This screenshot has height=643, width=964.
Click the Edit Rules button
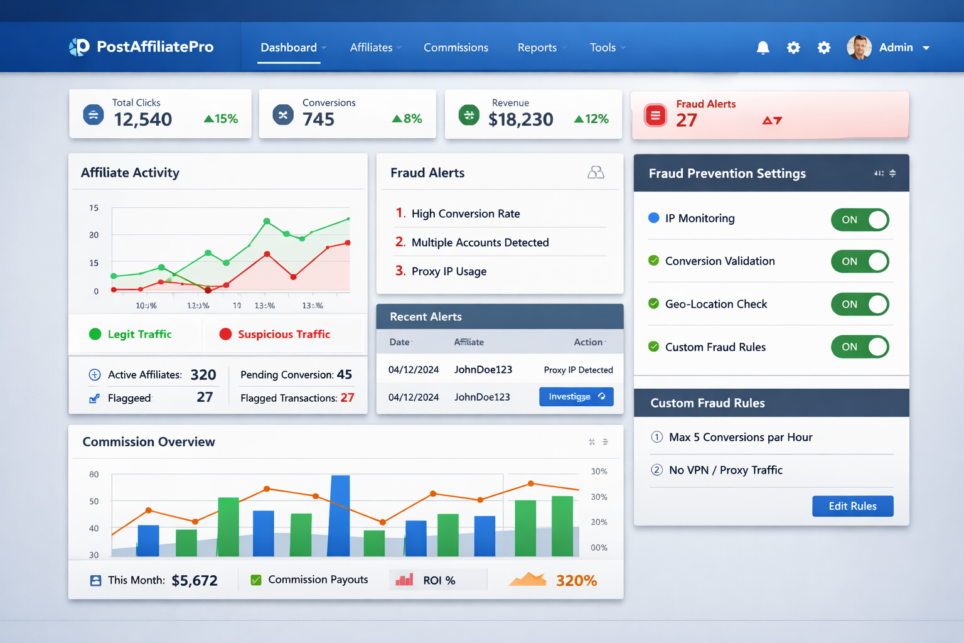point(852,506)
